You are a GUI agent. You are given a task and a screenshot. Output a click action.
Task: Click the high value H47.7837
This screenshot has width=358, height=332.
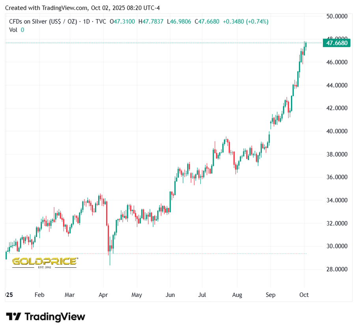[x=151, y=22]
